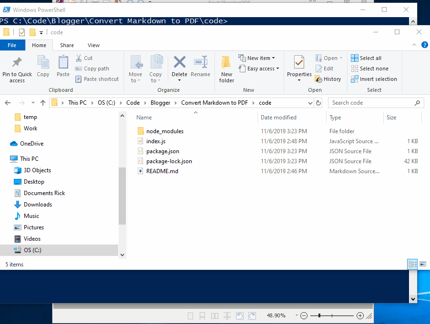Select the Home ribbon tab
The image size is (430, 324).
pos(39,45)
